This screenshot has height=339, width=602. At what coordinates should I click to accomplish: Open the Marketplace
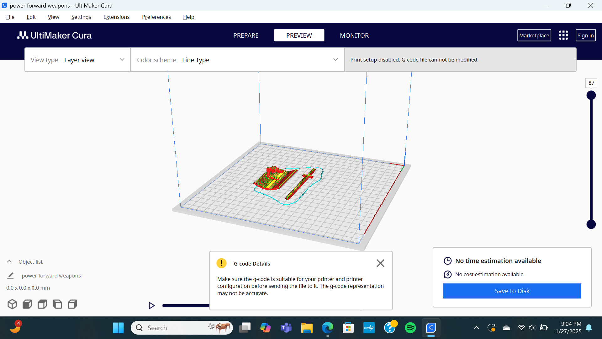pyautogui.click(x=534, y=35)
